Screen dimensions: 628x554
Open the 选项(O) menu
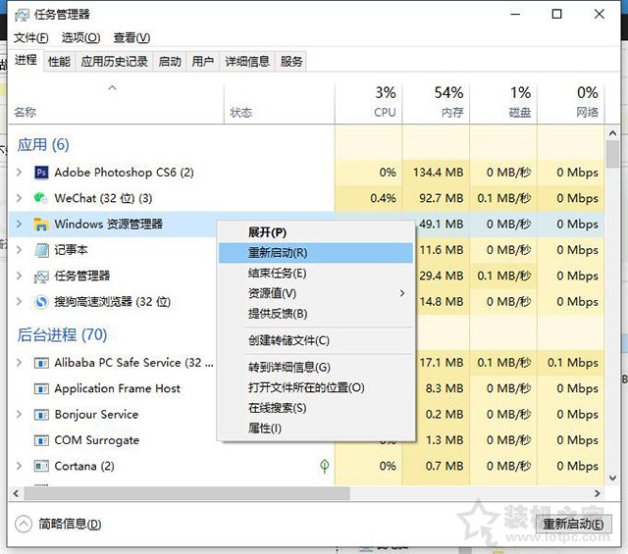(x=80, y=37)
